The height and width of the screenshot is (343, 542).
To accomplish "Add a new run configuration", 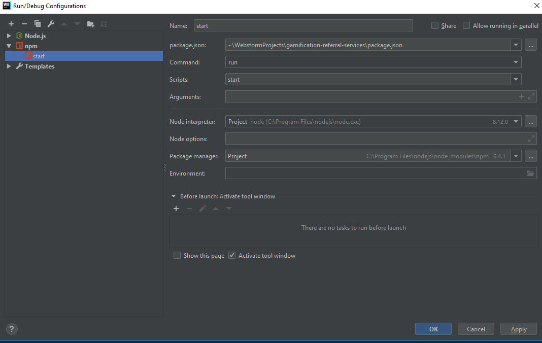I will [11, 23].
